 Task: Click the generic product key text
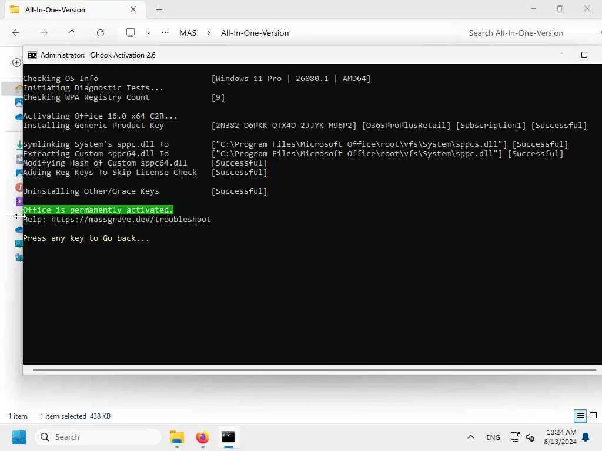tap(284, 126)
